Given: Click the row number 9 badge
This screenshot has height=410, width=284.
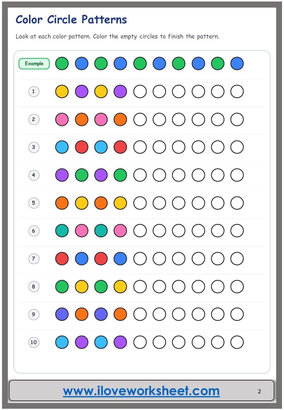Looking at the screenshot, I should coord(34,314).
